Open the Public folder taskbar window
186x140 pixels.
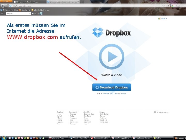point(163,138)
